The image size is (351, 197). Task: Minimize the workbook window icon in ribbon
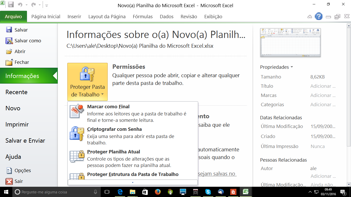[328, 17]
